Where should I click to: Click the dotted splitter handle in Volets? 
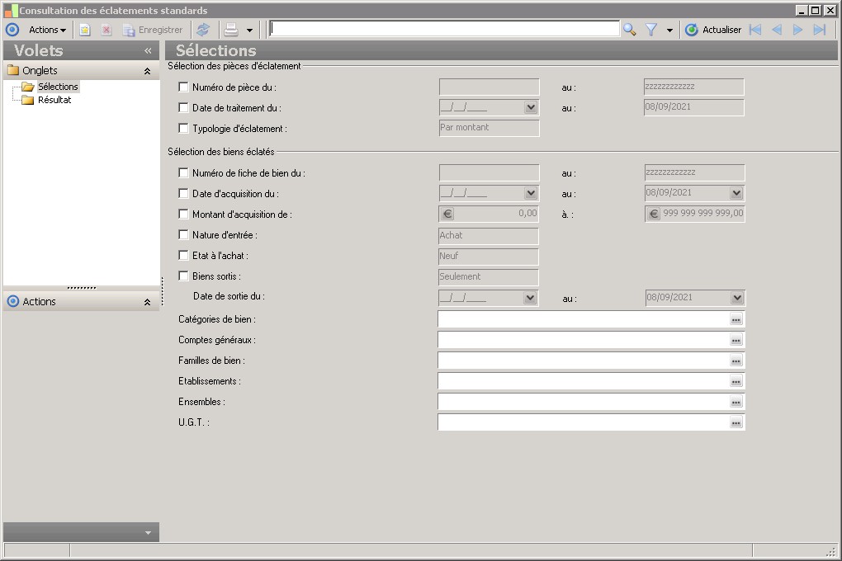pos(82,288)
